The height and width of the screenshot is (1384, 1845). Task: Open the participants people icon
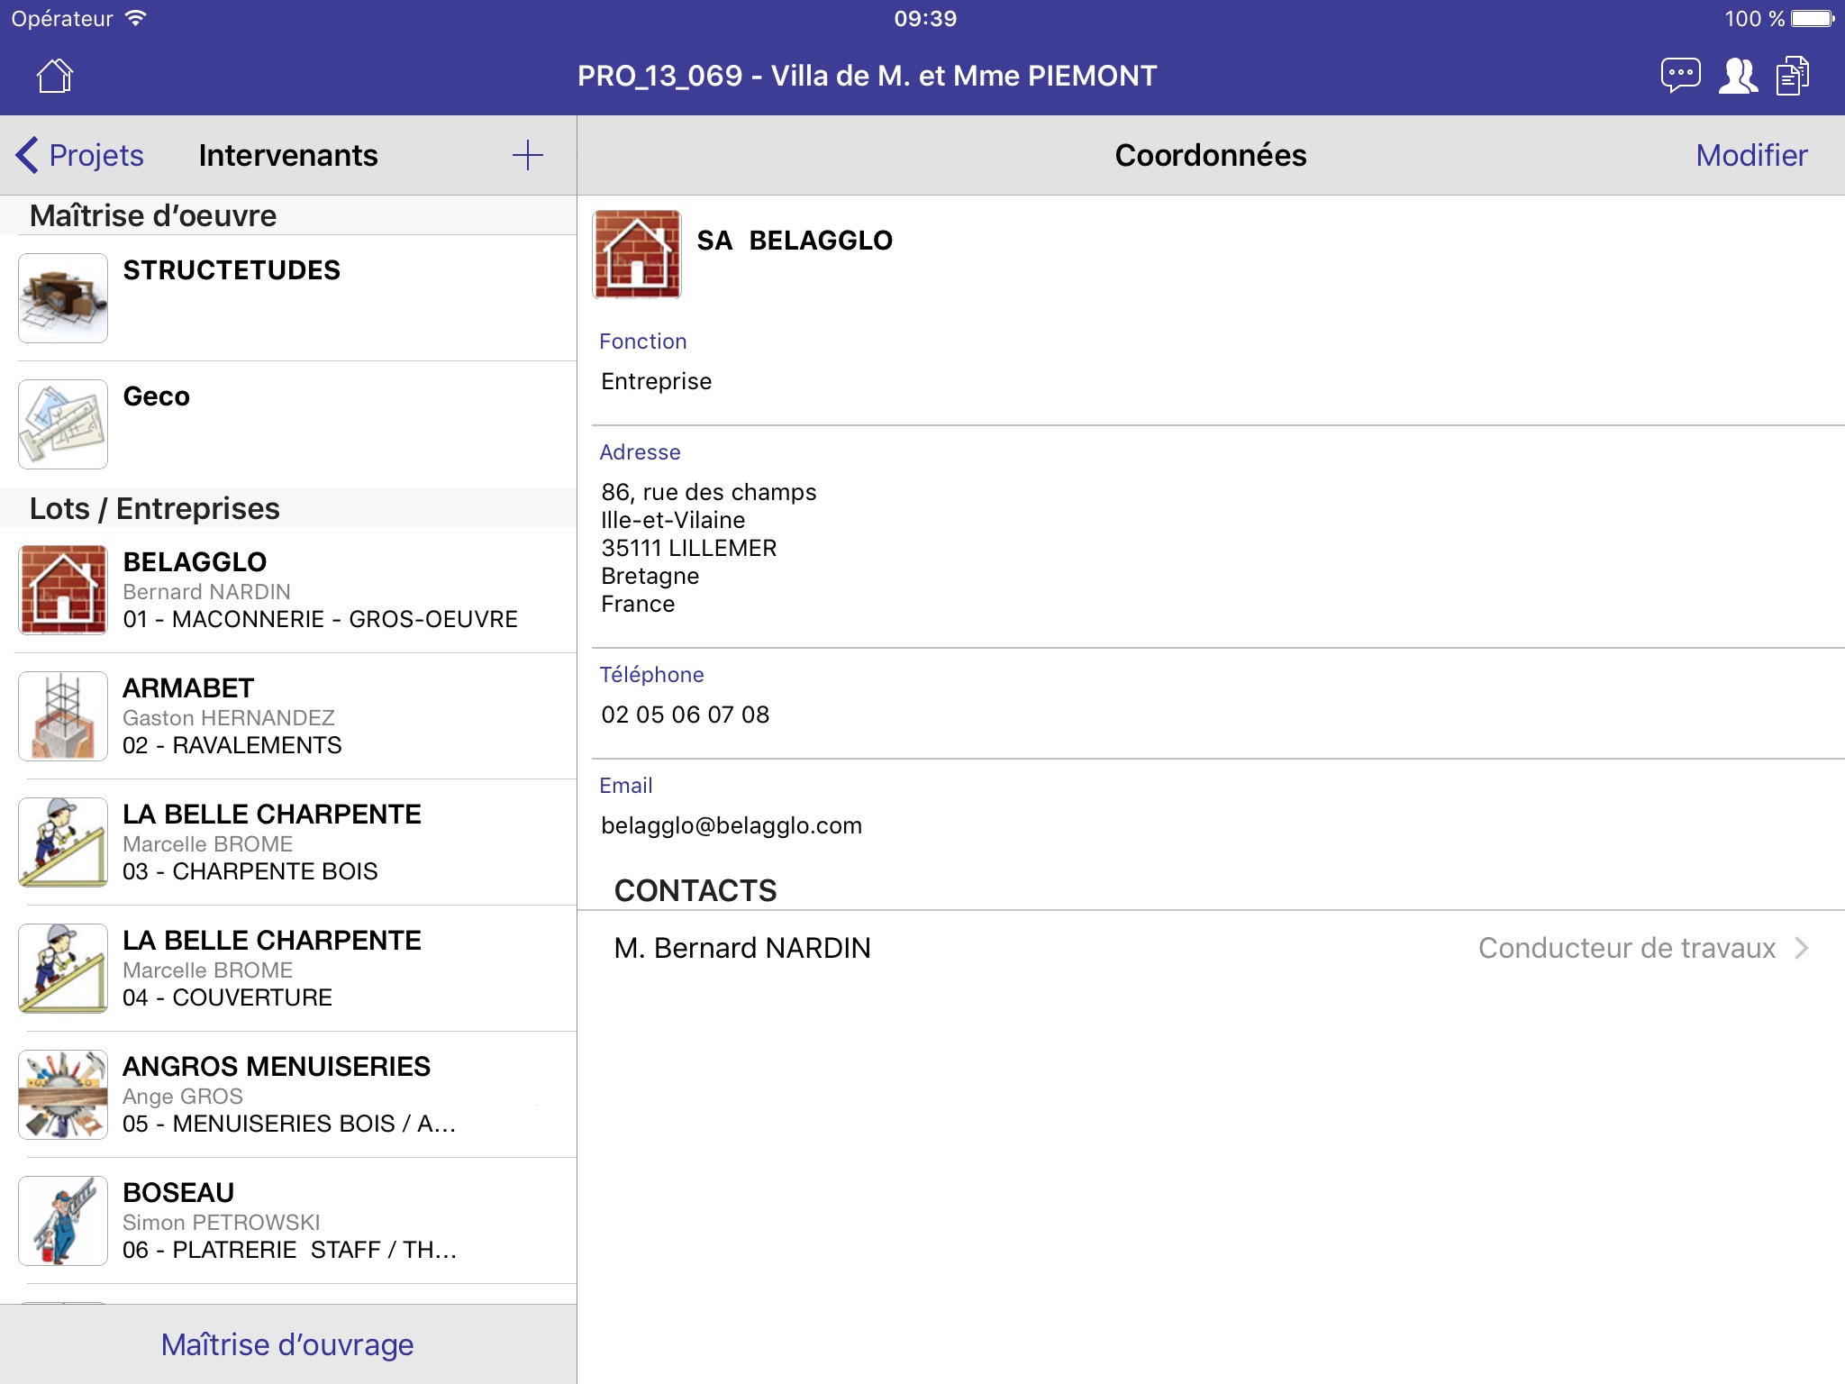pos(1738,76)
